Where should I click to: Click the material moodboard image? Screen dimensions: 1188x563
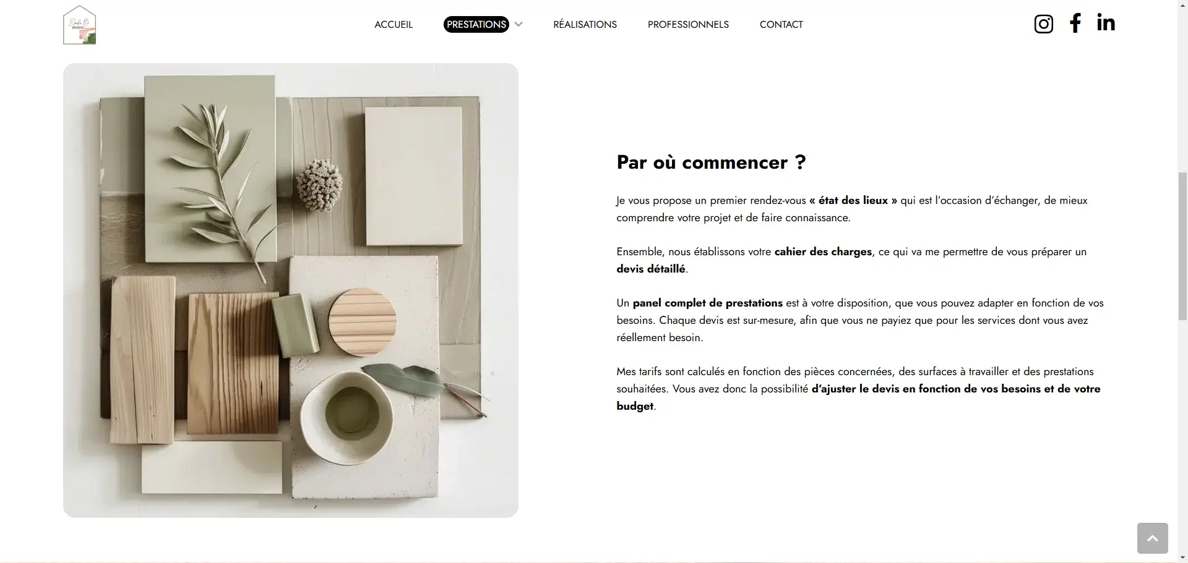point(291,290)
